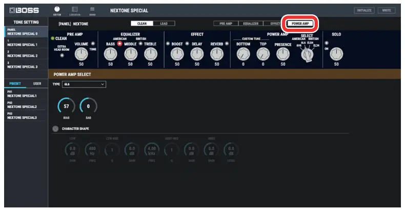Click the EL84 label on select switch
405x210 pixels.
click(310, 43)
